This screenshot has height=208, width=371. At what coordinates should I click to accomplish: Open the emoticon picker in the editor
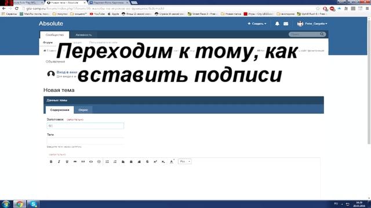click(x=99, y=162)
